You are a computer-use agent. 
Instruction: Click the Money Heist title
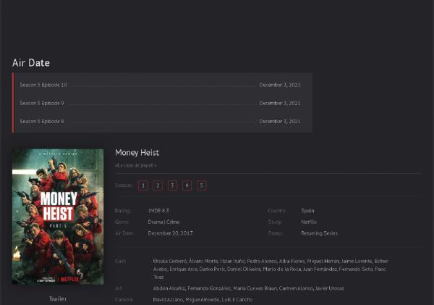(x=137, y=152)
